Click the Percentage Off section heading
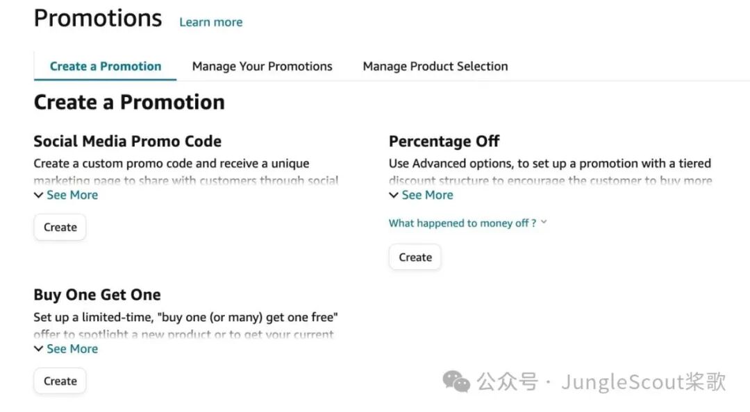 (x=444, y=141)
